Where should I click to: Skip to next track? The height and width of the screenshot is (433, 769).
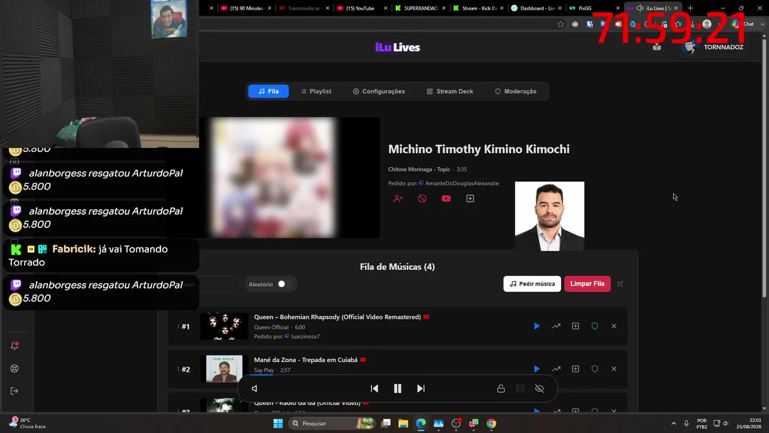tap(421, 388)
